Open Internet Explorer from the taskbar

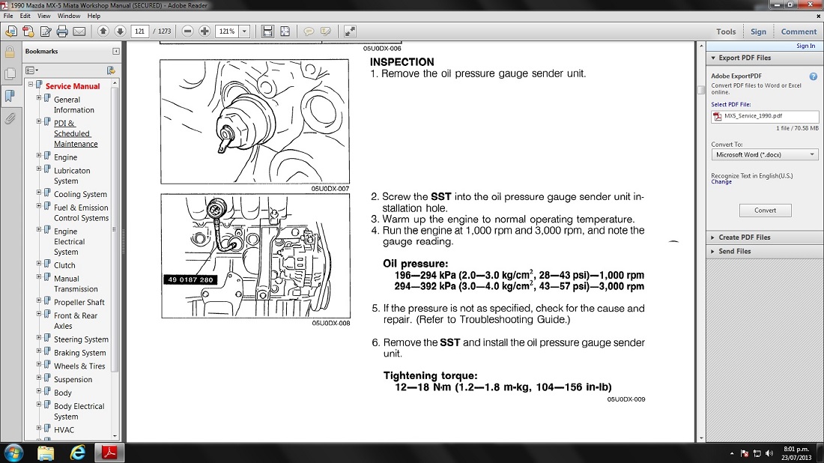click(x=78, y=453)
